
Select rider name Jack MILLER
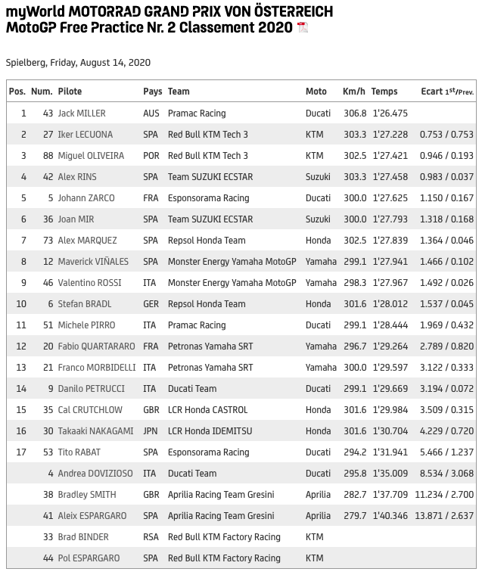click(82, 113)
